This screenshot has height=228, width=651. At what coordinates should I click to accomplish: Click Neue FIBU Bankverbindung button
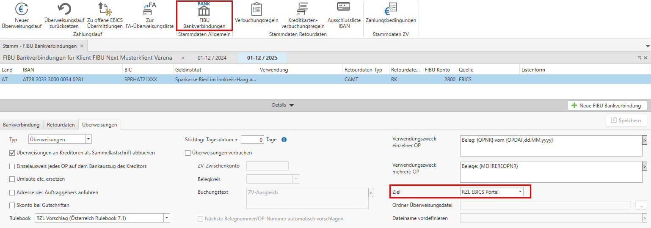click(607, 106)
